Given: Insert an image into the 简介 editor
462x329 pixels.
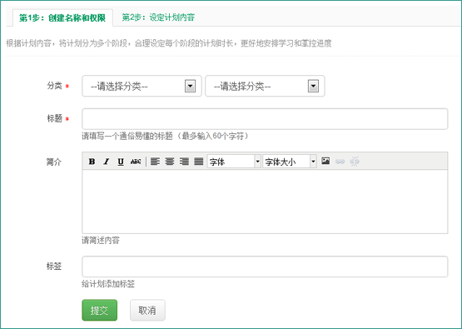Looking at the screenshot, I should tap(325, 161).
